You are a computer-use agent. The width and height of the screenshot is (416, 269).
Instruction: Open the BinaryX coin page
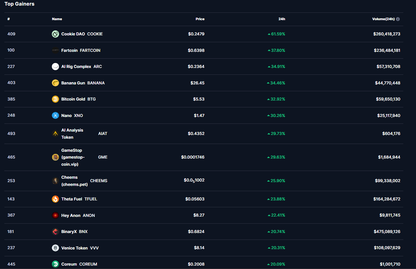click(69, 232)
